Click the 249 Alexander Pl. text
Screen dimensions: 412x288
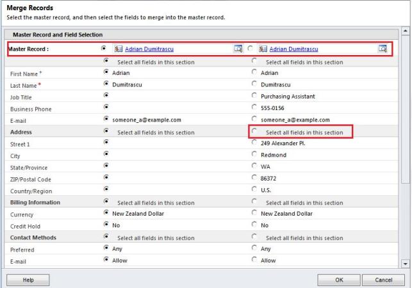point(283,143)
